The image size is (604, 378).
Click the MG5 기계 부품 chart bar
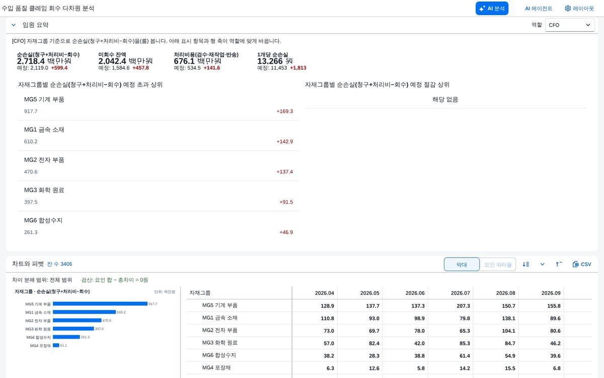tap(100, 304)
